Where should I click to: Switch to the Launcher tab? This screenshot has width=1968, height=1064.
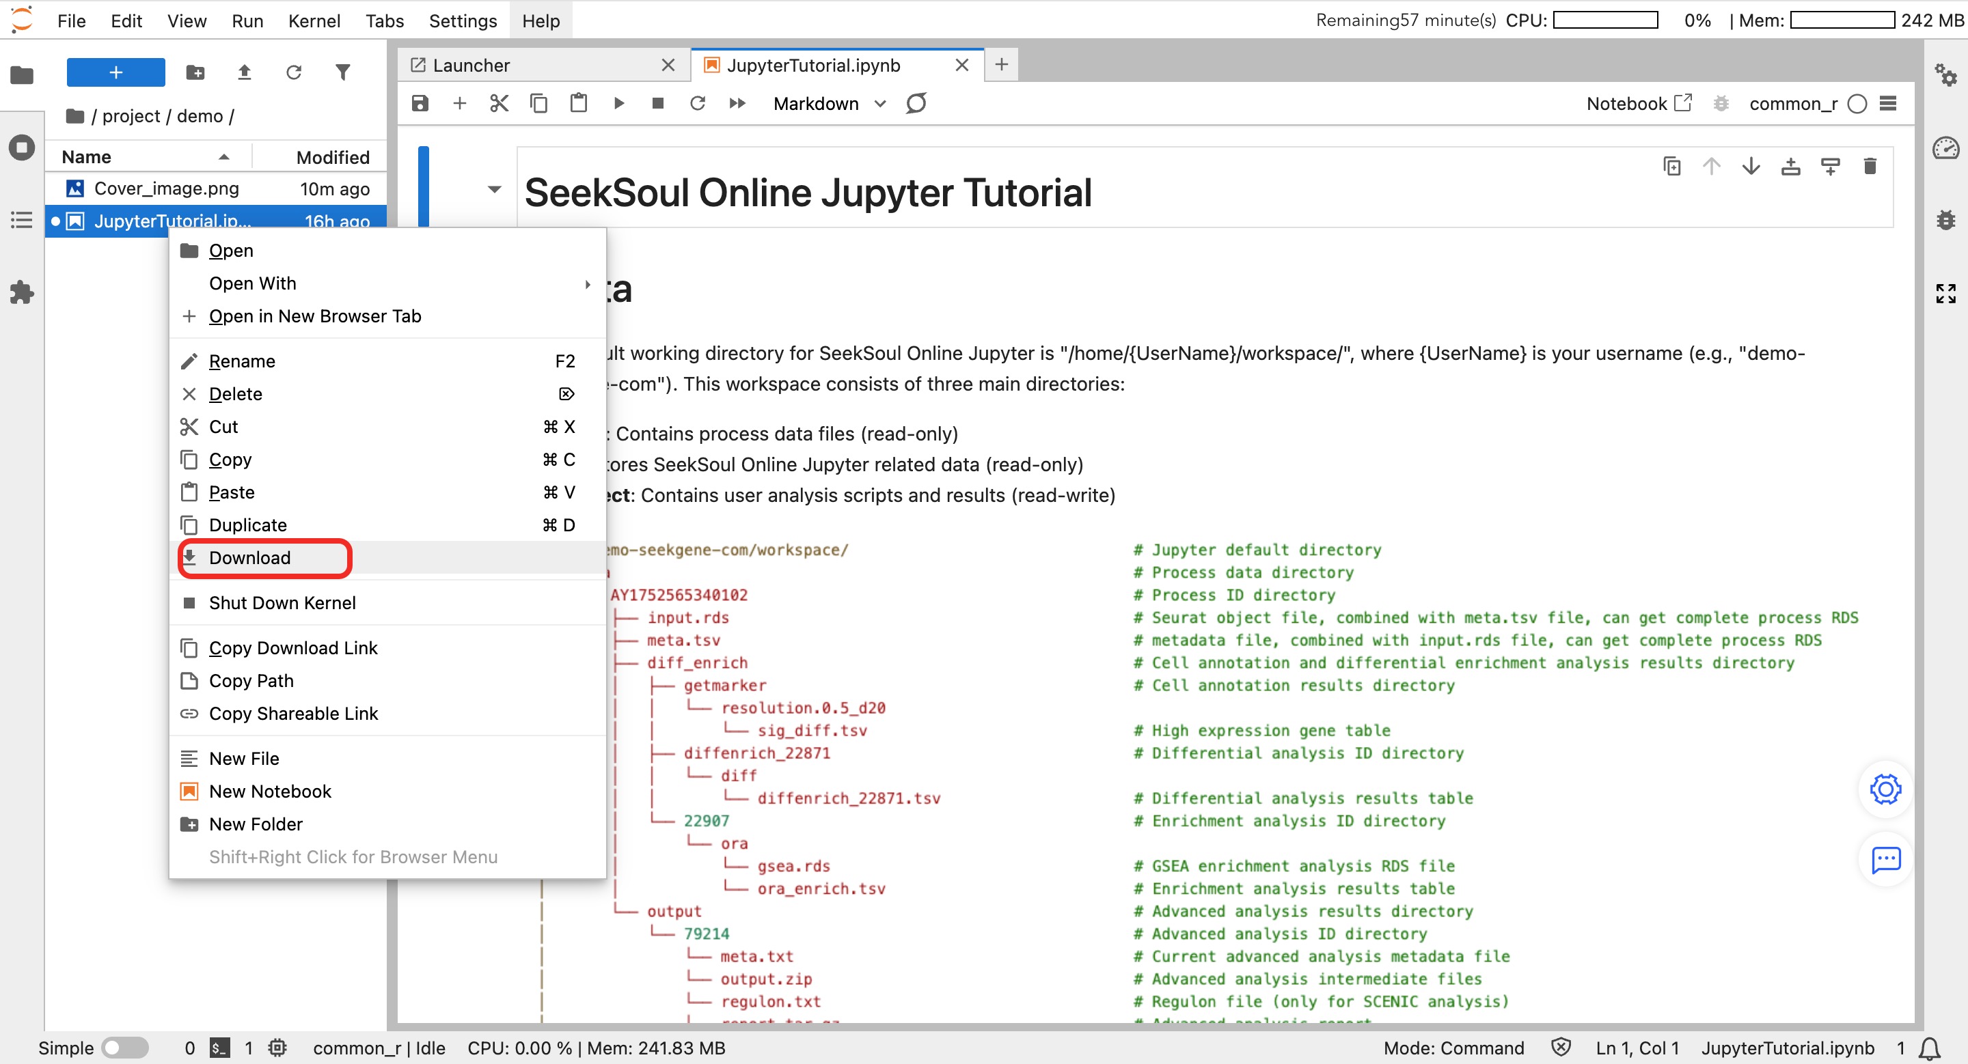[x=471, y=66]
